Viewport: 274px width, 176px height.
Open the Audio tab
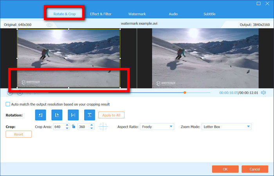[x=173, y=14]
